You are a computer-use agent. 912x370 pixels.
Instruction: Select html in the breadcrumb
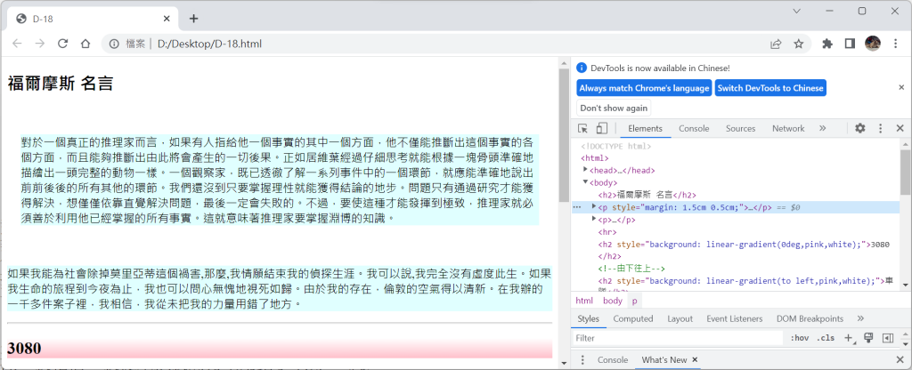click(584, 301)
